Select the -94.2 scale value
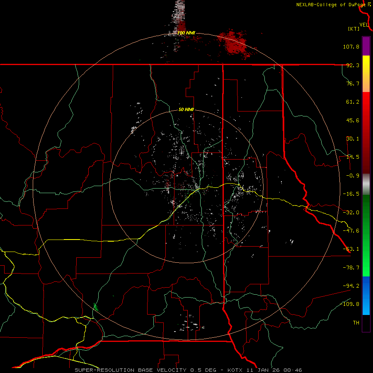This screenshot has height=373, width=373. coord(351,286)
